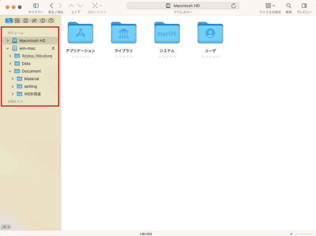Image resolution: width=316 pixels, height=236 pixels.
Task: Open the clock history sidebar tab
Action: pos(51,21)
